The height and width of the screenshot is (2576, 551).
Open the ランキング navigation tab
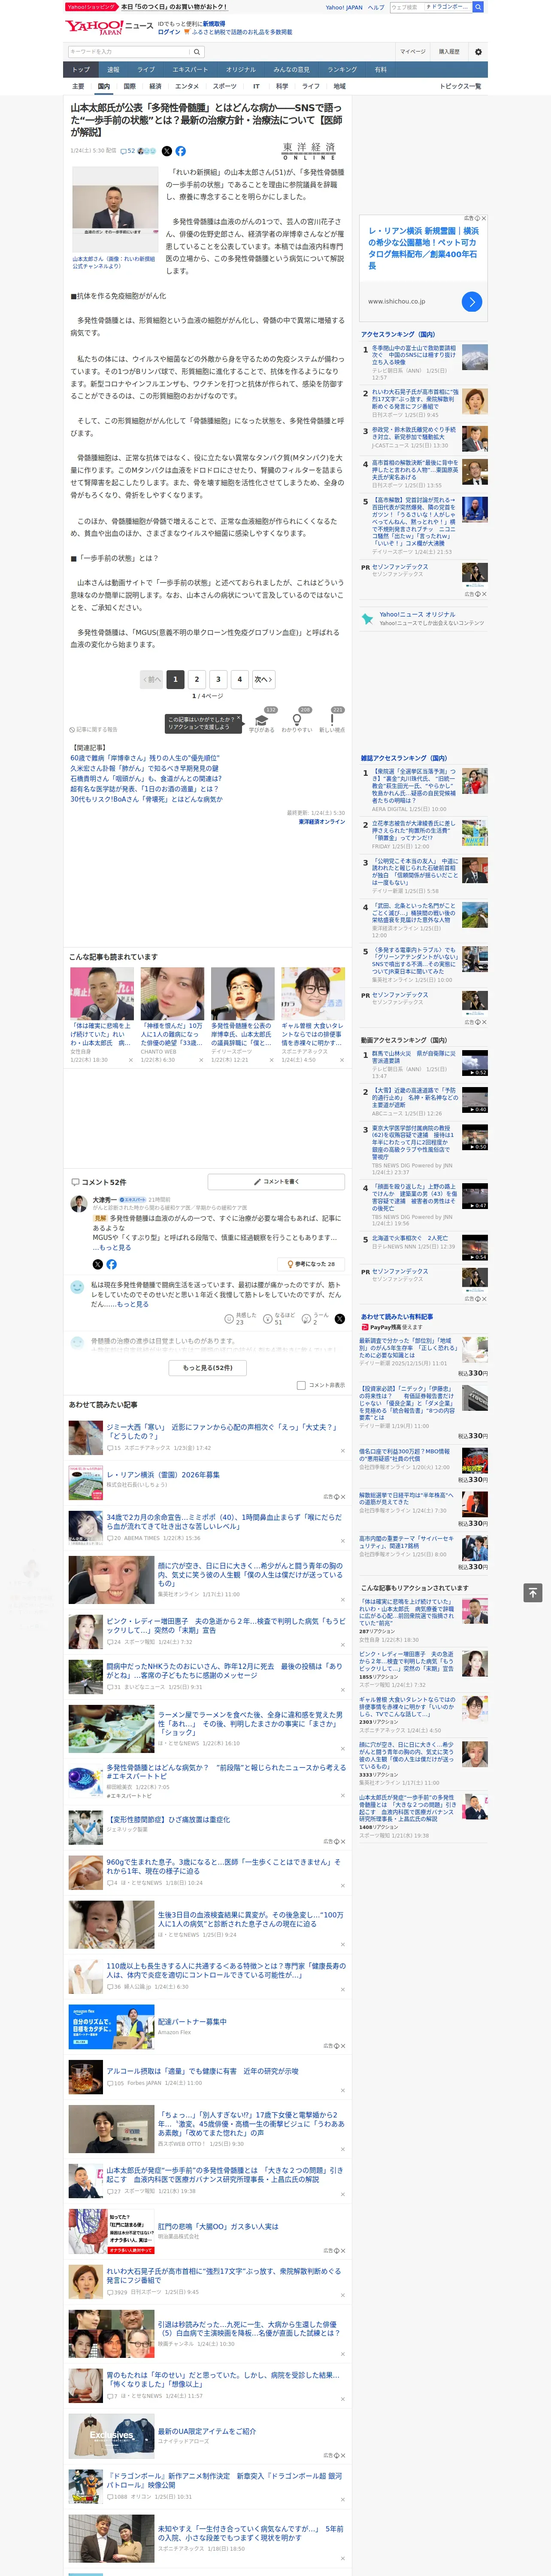click(x=342, y=69)
